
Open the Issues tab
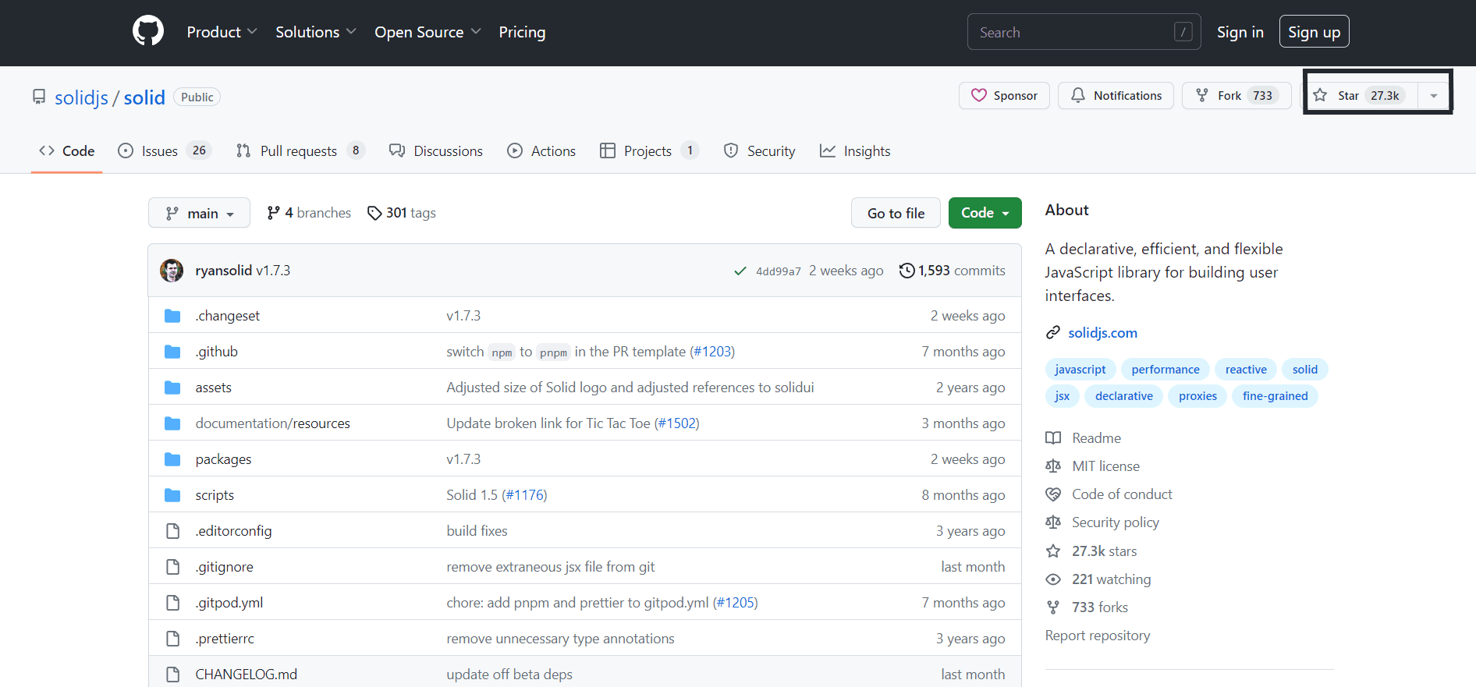(163, 151)
